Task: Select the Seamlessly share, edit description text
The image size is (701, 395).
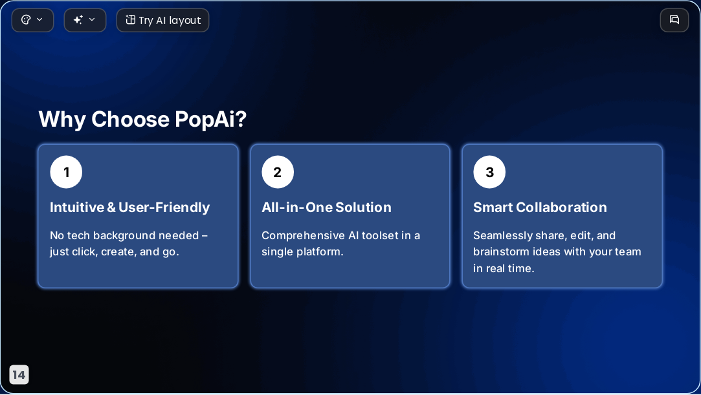Action: [x=557, y=251]
